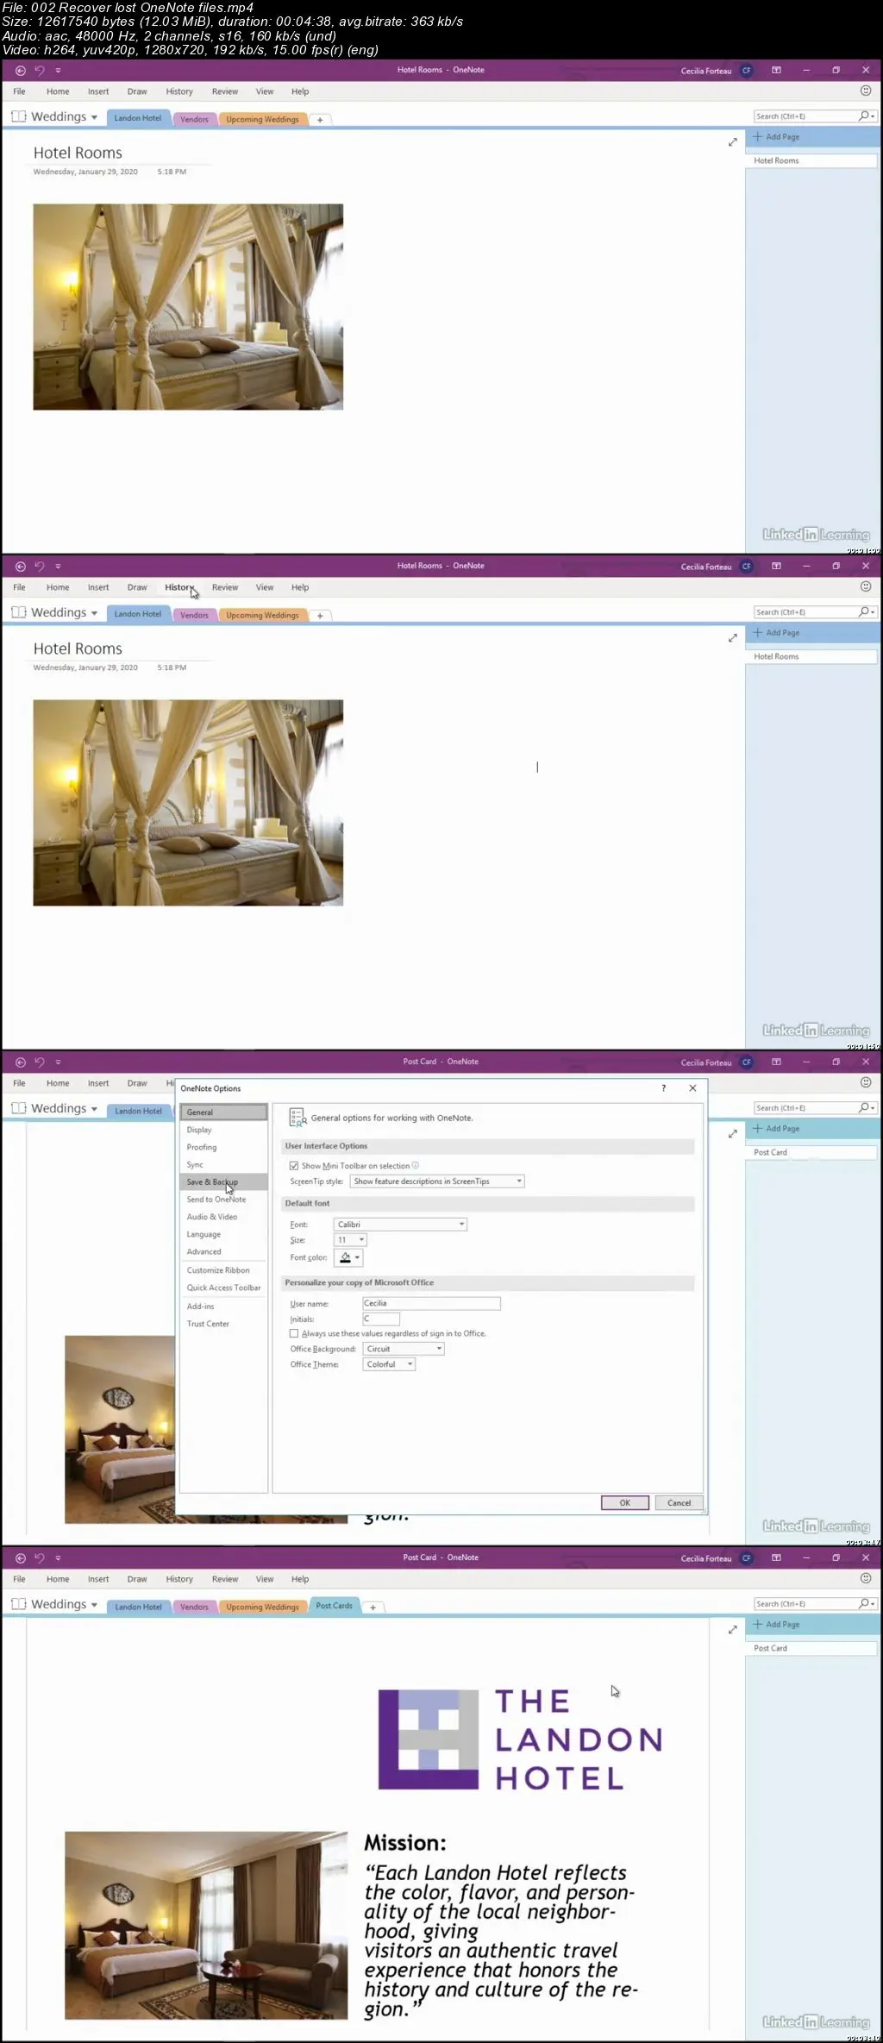Click the Back arrow in window with Post Cards tab

point(21,1557)
